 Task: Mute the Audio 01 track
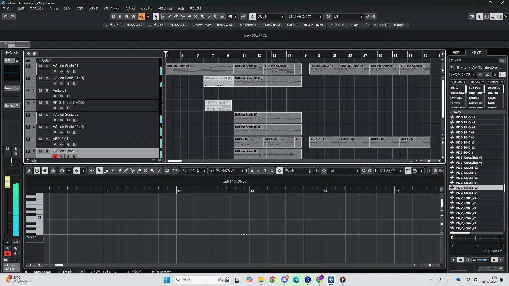[40, 90]
